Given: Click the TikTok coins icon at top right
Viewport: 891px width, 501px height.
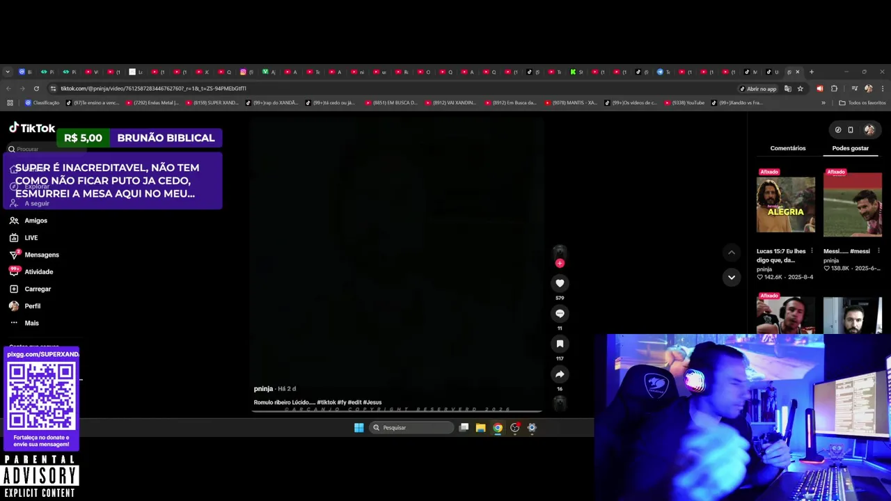Looking at the screenshot, I should coord(838,129).
